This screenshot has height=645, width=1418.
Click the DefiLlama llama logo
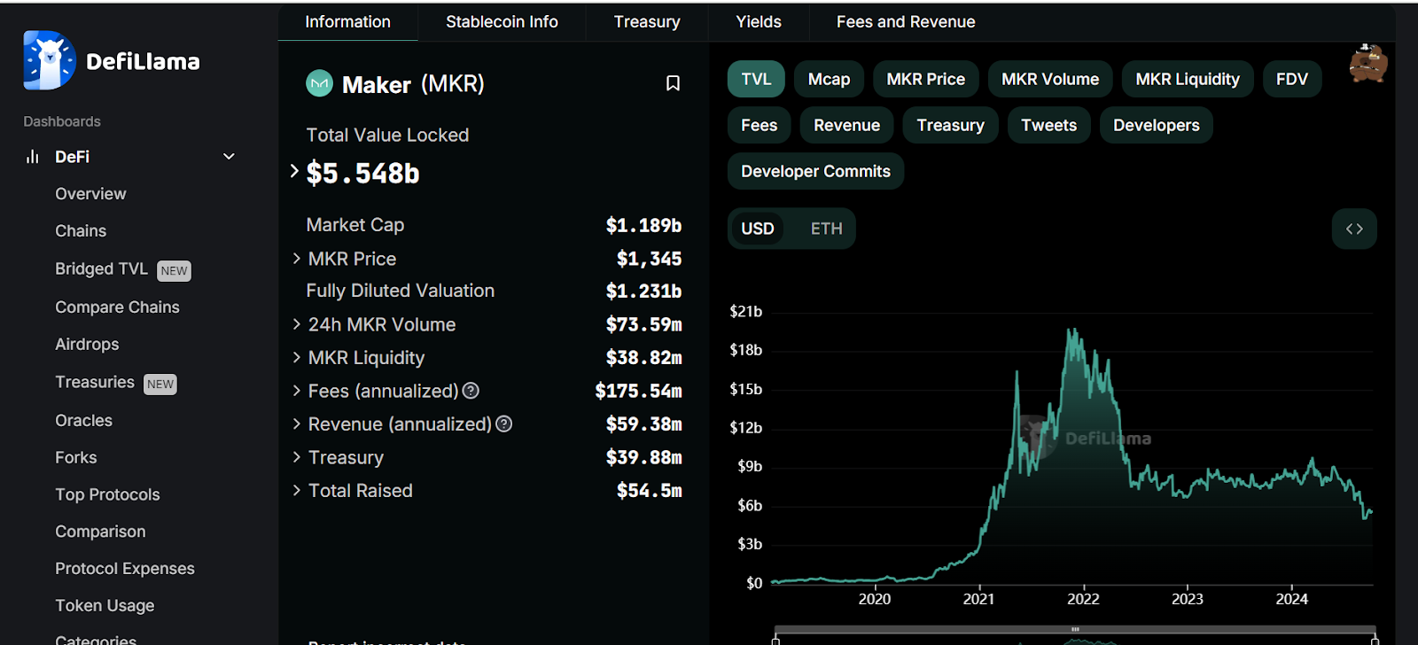50,60
